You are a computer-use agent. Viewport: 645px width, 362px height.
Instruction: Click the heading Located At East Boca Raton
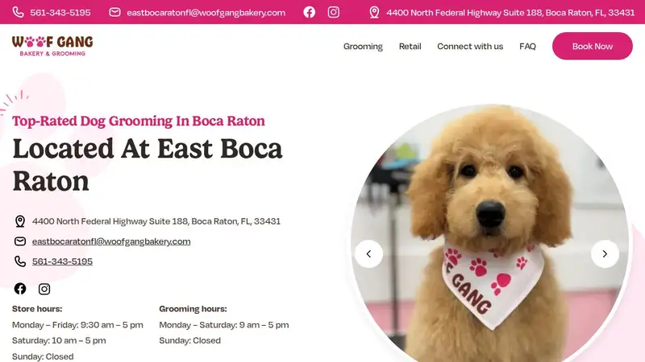[148, 165]
